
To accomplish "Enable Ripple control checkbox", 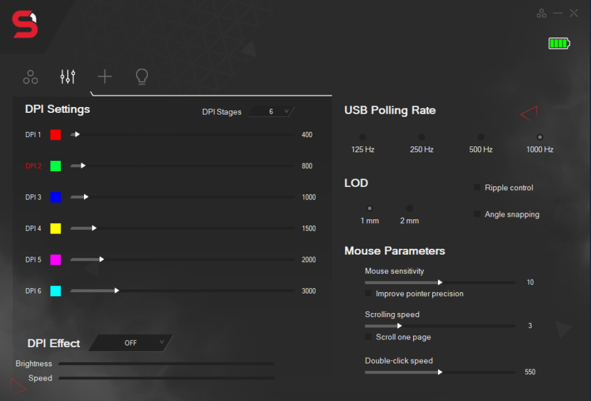I will point(477,187).
